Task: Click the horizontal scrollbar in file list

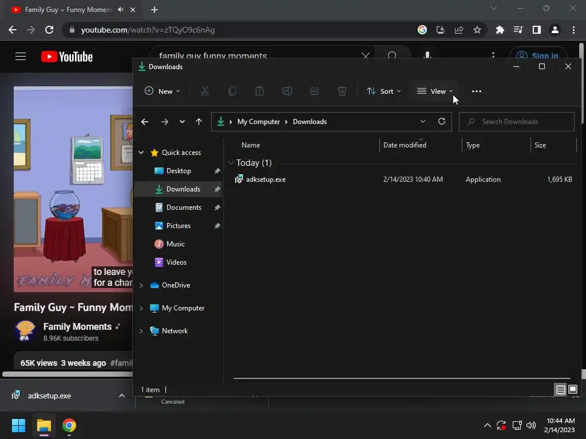Action: tap(402, 378)
